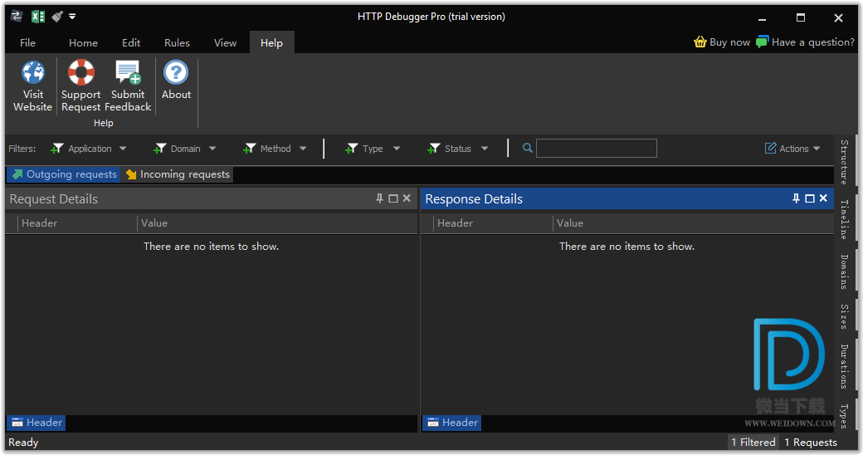Click the 1 Filtered status bar entry

[x=753, y=443]
